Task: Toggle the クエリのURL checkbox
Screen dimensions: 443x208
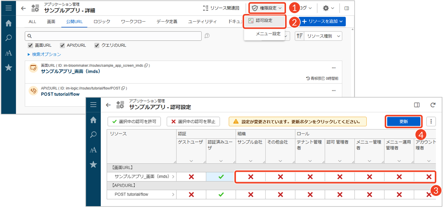Action: coord(97,45)
